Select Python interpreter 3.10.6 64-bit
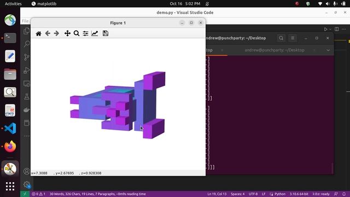The width and height of the screenshot is (350, 197). pyautogui.click(x=299, y=194)
